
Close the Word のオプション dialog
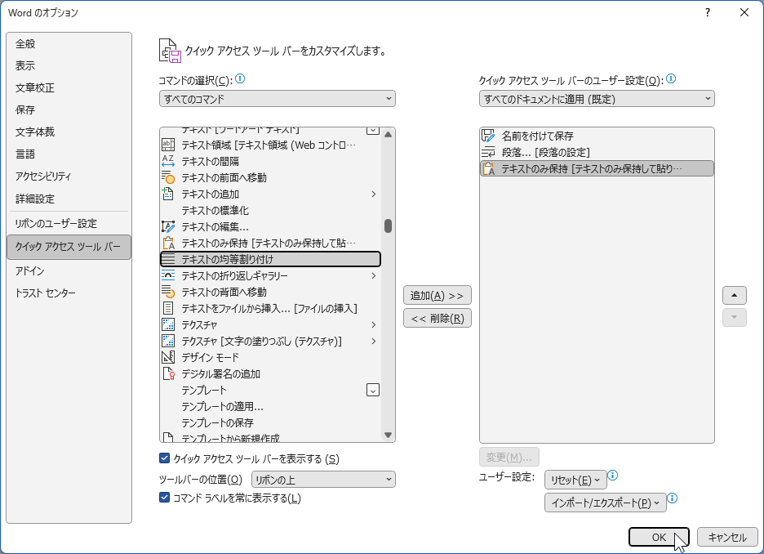744,13
